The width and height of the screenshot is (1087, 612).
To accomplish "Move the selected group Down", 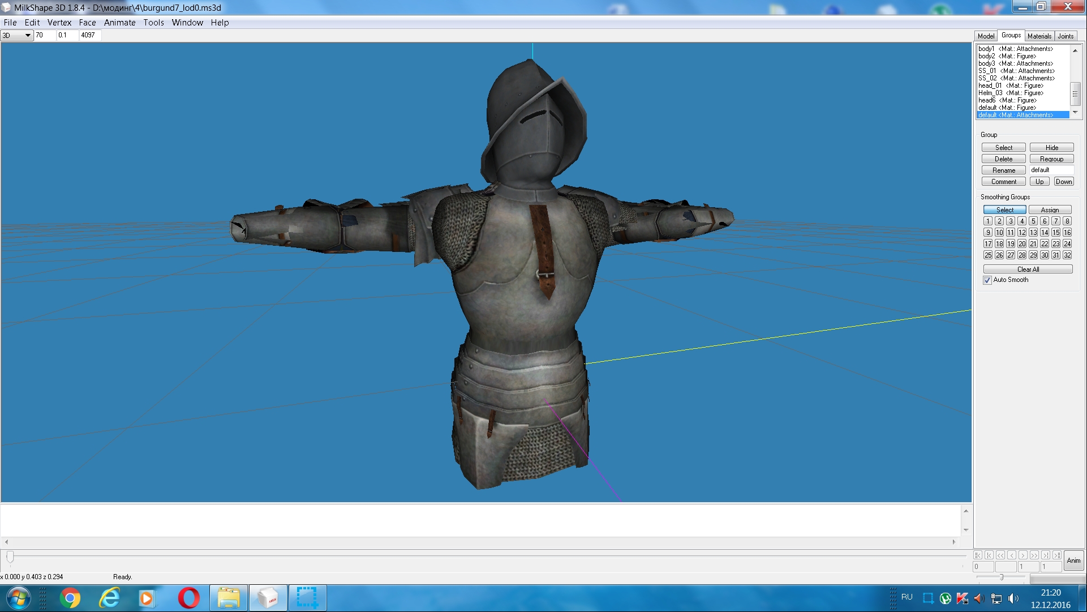I will (1064, 182).
